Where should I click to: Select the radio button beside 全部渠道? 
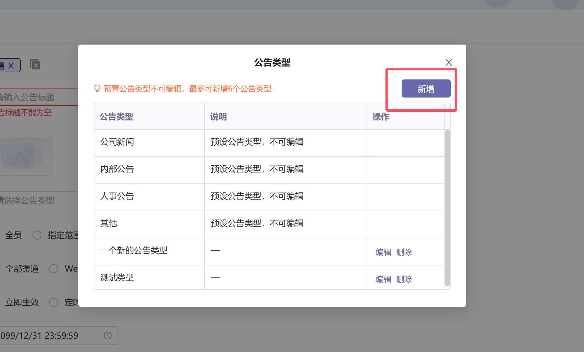pos(54,269)
